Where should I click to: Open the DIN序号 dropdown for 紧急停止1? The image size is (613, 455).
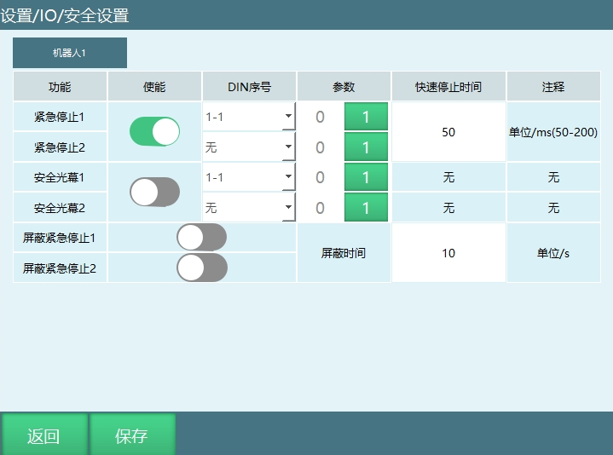tap(248, 117)
